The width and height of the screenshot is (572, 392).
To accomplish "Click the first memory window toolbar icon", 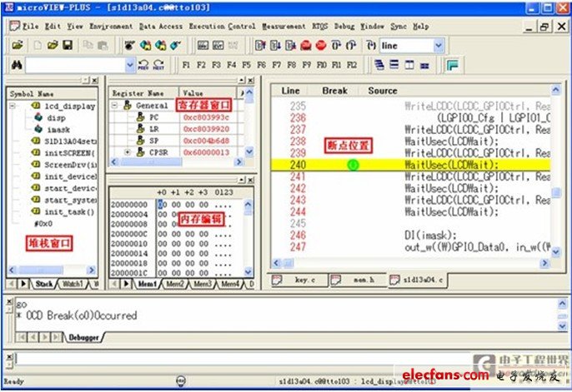I will 203,46.
